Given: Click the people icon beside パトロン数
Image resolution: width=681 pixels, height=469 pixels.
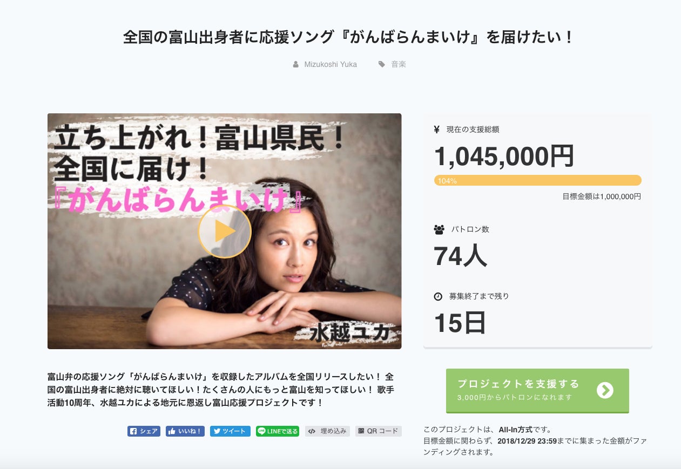Looking at the screenshot, I should [x=439, y=229].
